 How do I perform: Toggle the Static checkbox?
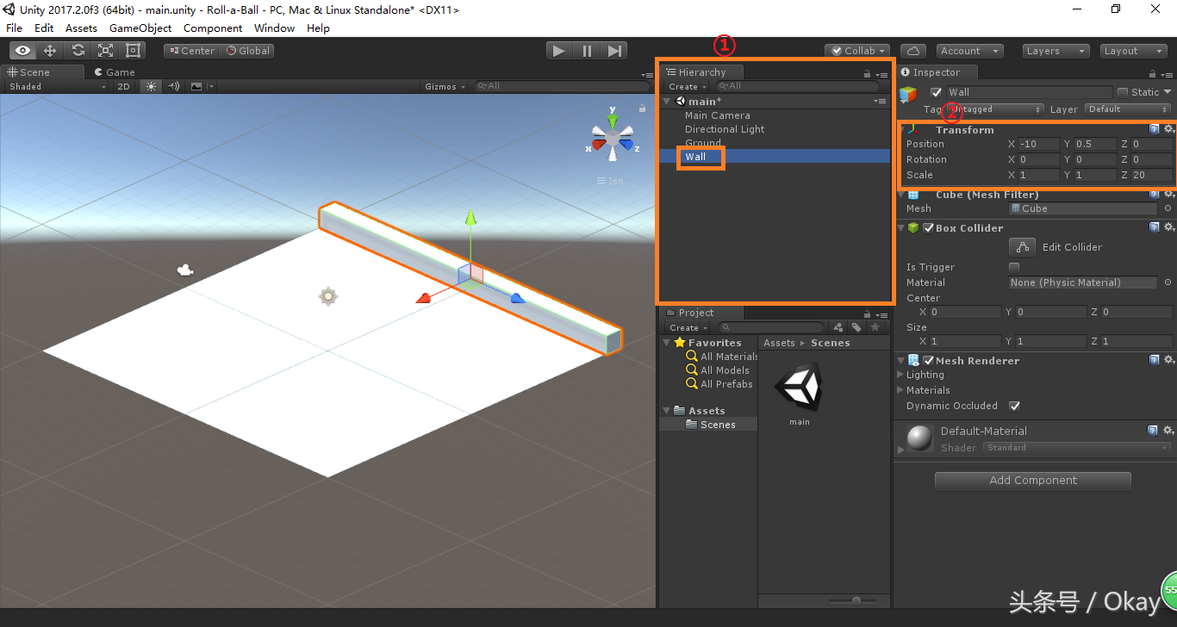(1123, 92)
